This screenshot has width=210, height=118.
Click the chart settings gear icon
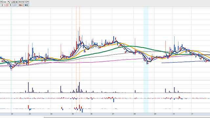point(17,2)
